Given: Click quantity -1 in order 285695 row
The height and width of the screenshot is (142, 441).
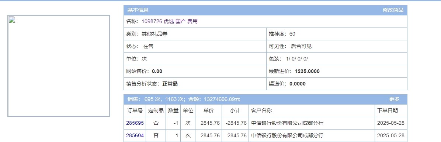Looking at the screenshot, I should pos(176,123).
